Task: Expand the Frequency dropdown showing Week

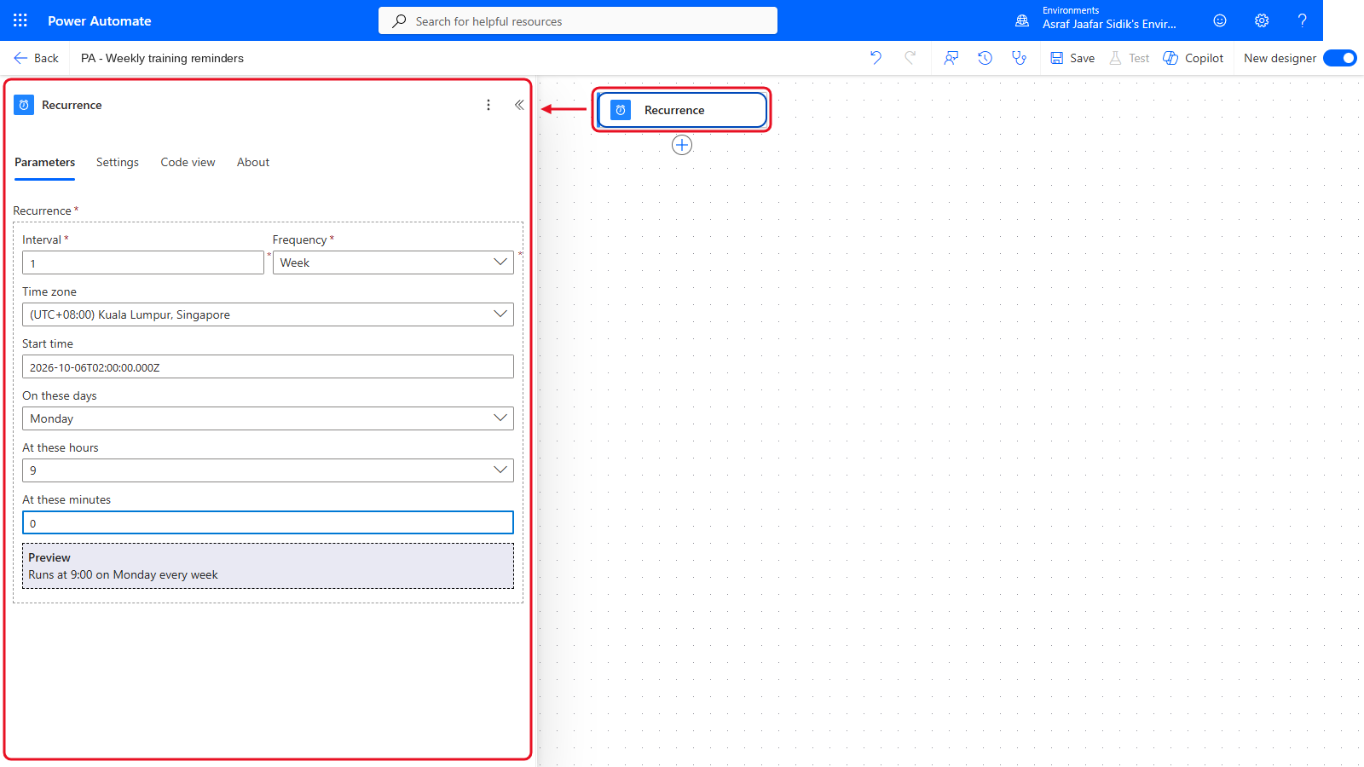Action: coord(393,262)
